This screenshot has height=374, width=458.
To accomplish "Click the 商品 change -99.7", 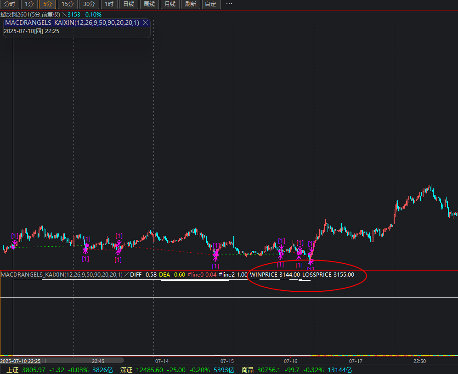I will pos(292,370).
